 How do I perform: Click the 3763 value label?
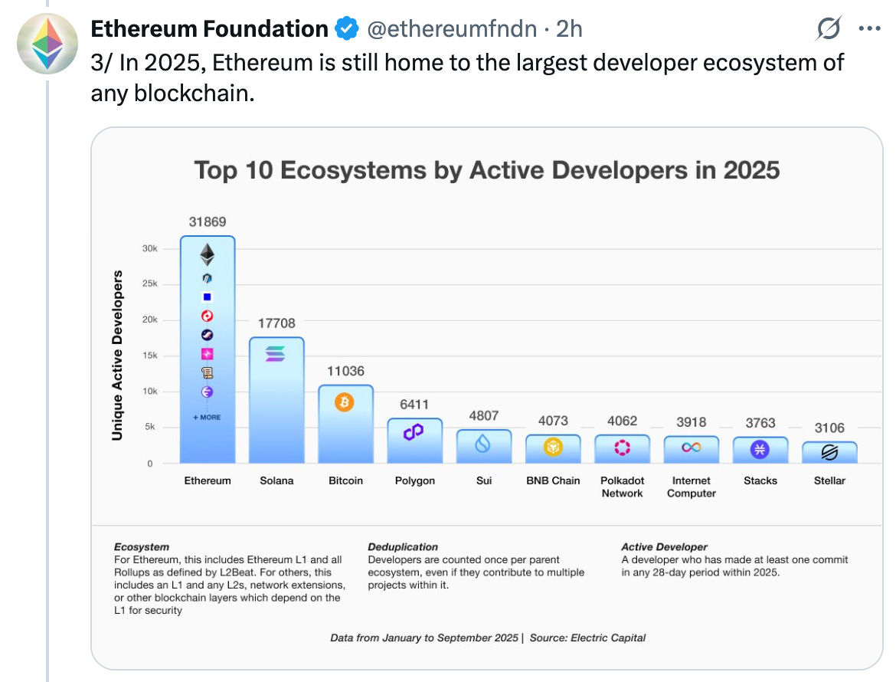coord(760,423)
